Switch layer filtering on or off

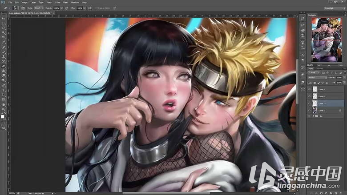pyautogui.click(x=344, y=73)
